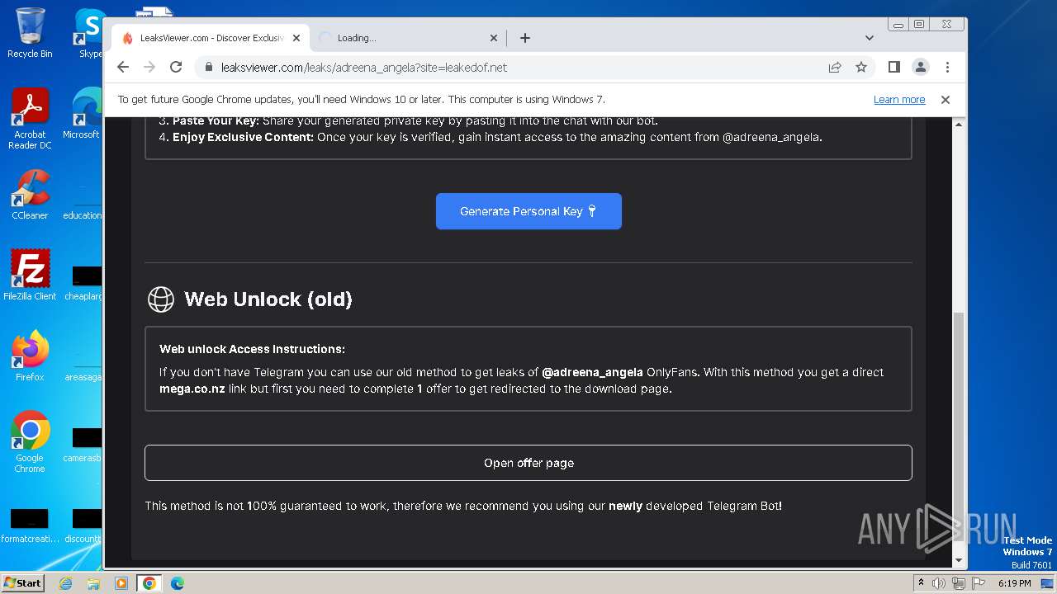Open formatcreati... desktop file
Image resolution: width=1057 pixels, height=594 pixels.
[30, 526]
